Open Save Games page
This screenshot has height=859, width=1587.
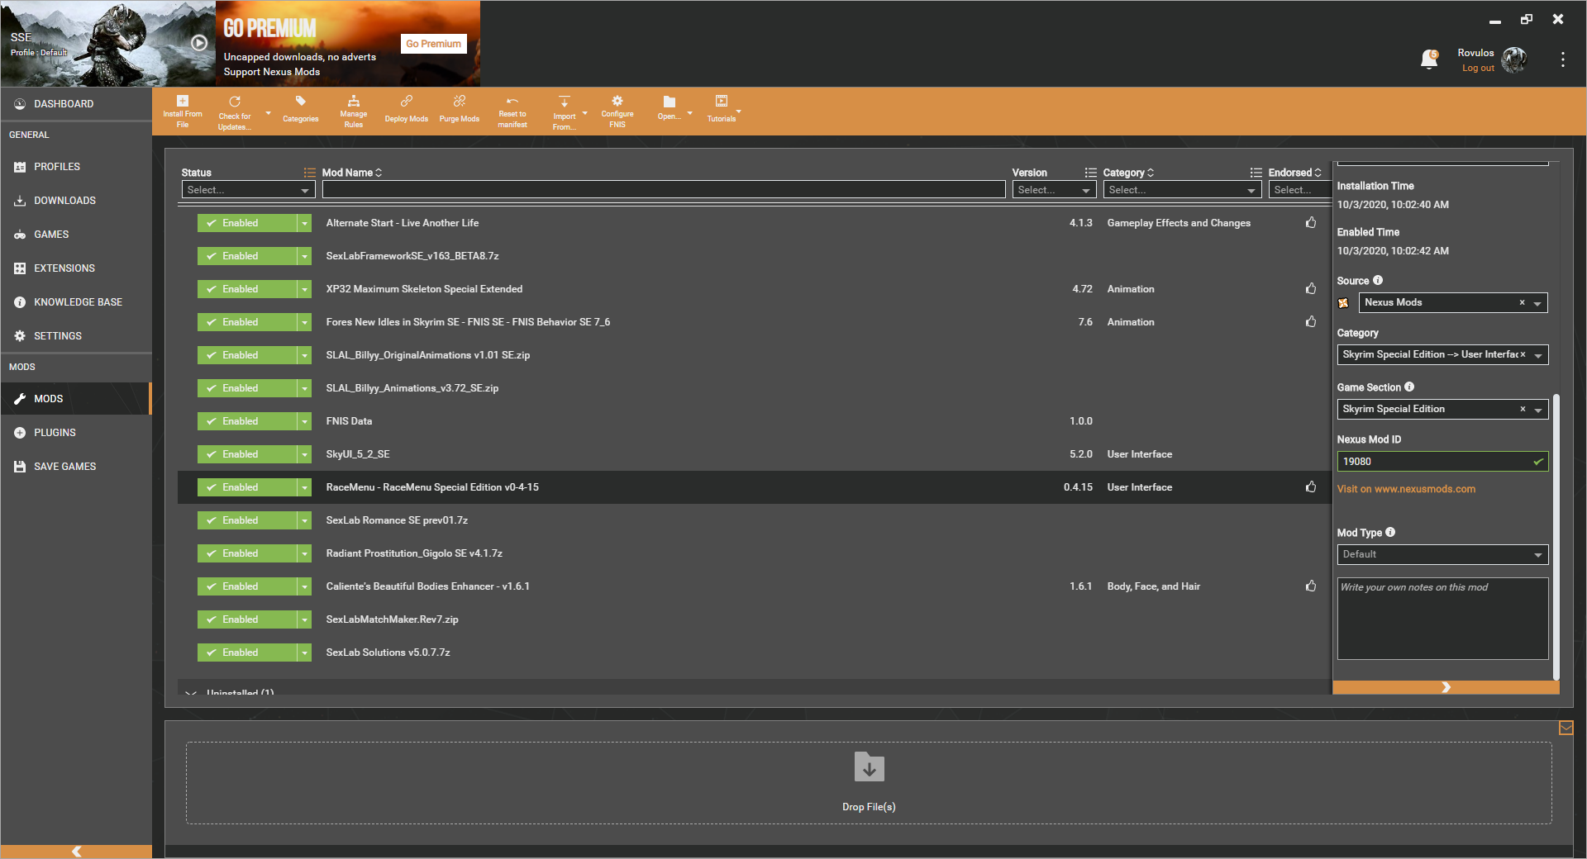point(76,467)
